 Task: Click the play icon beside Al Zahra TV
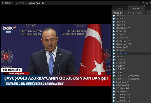click(114, 28)
